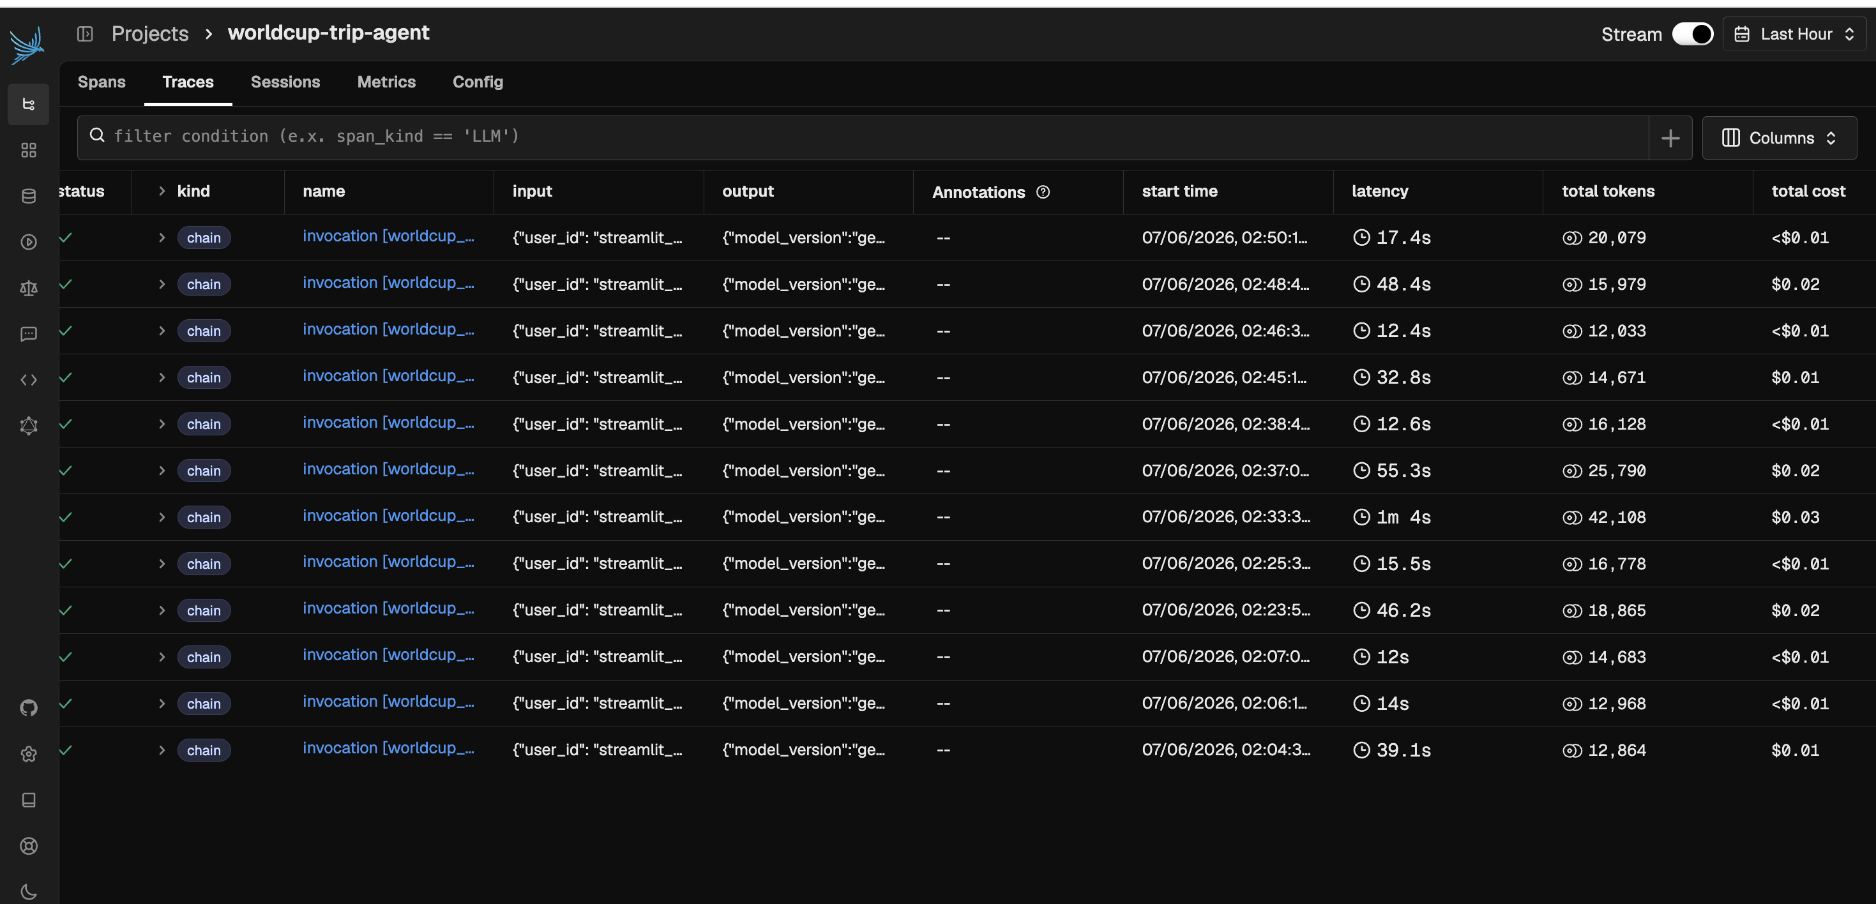Click the worldcup-trip-agent project title

(x=328, y=33)
